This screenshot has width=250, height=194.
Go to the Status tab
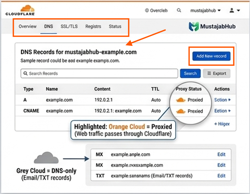click(115, 26)
